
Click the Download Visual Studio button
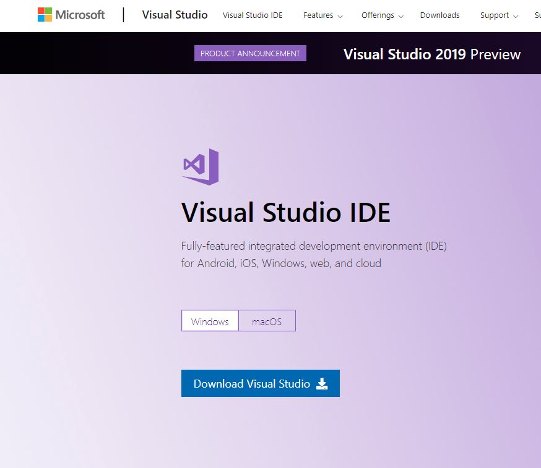(261, 383)
